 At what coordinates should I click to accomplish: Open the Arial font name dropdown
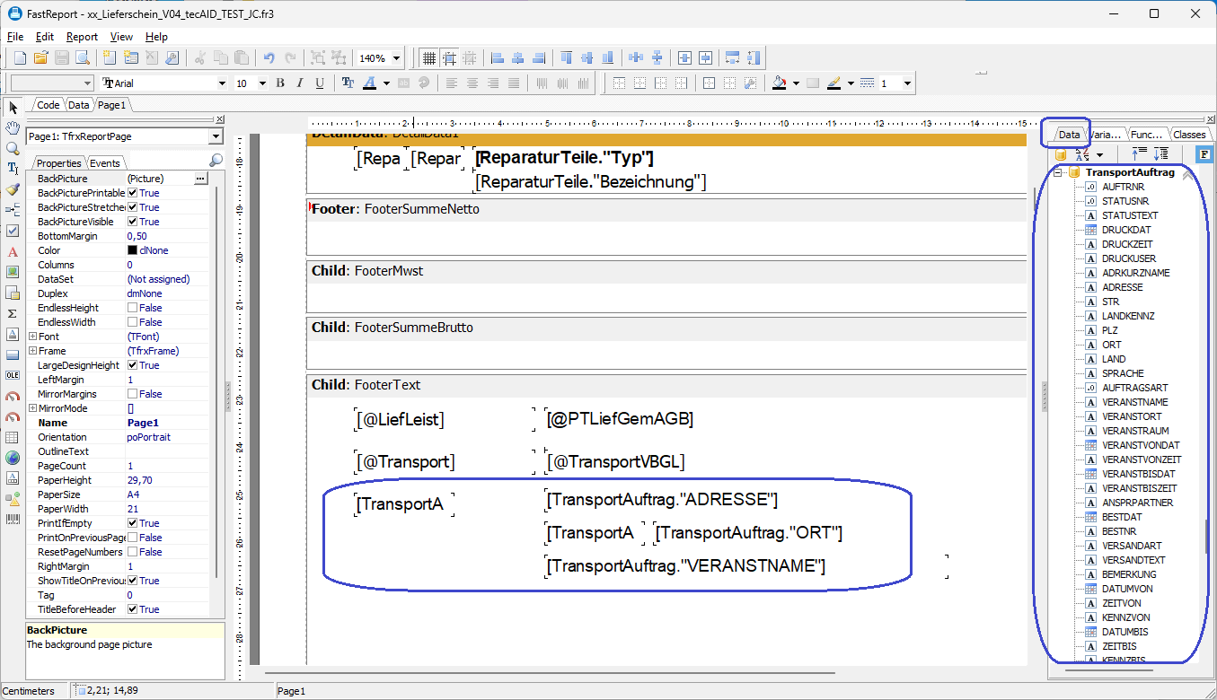222,83
